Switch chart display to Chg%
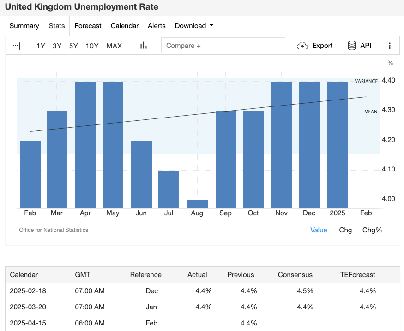The width and height of the screenshot is (404, 331). pos(372,230)
